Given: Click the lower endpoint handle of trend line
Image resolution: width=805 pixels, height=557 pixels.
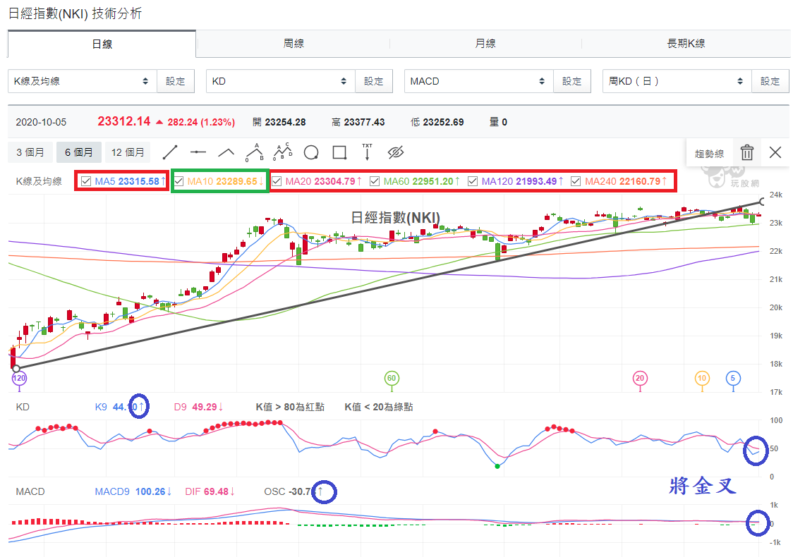Looking at the screenshot, I should 16,368.
